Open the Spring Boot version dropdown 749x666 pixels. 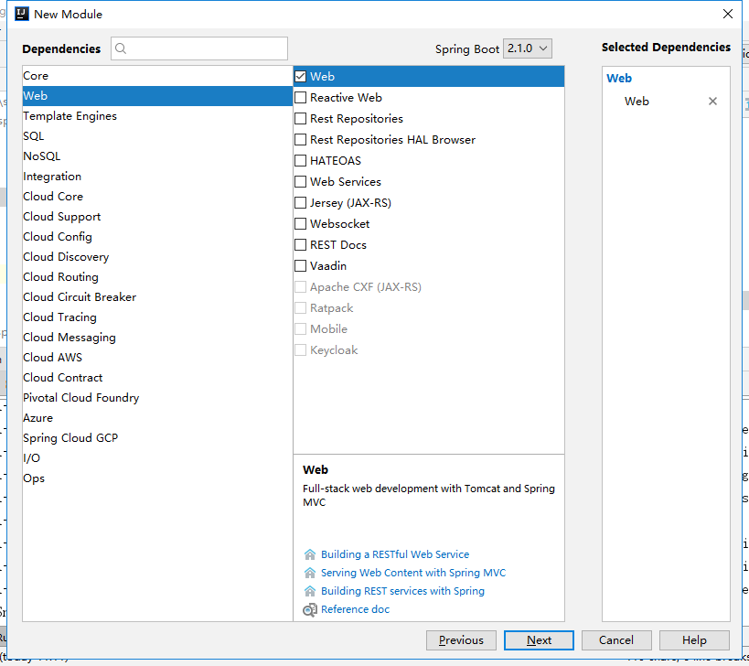pyautogui.click(x=528, y=48)
